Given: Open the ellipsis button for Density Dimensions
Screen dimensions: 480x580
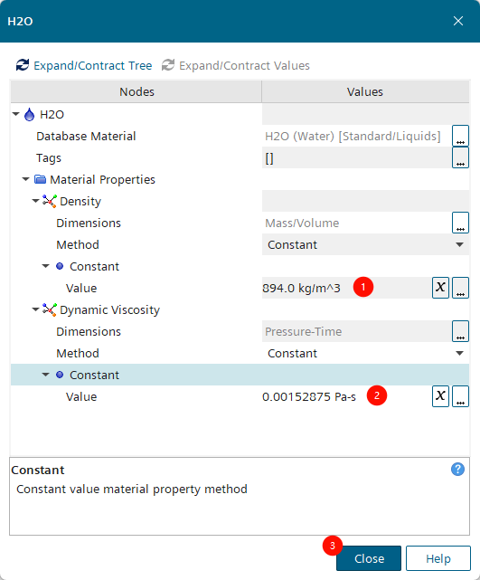Looking at the screenshot, I should point(460,223).
